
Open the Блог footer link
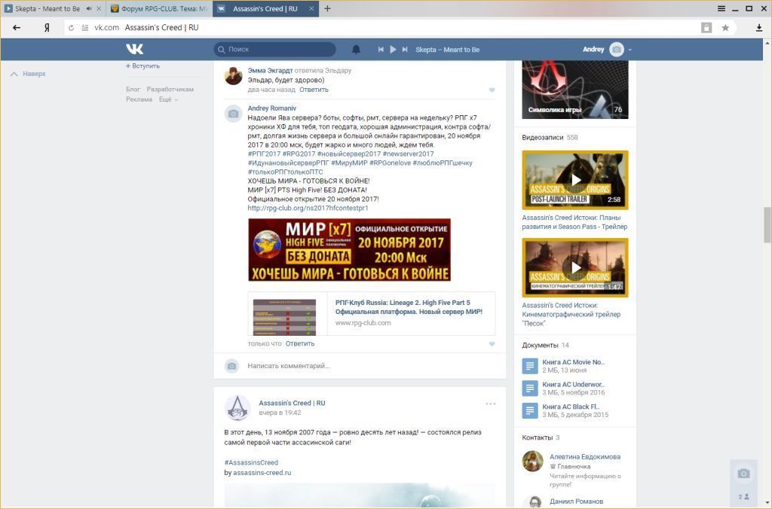click(133, 90)
